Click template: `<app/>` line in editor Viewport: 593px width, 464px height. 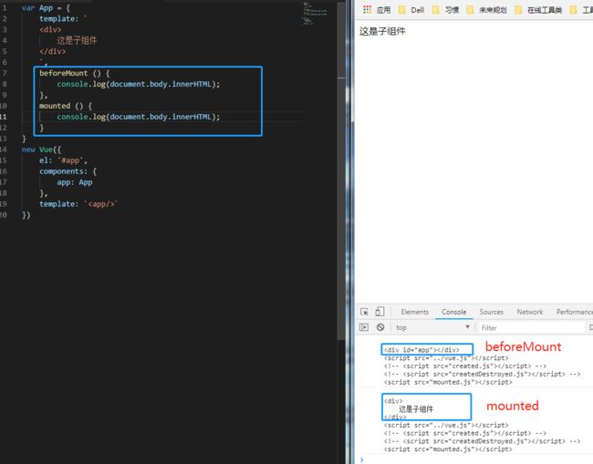click(78, 204)
